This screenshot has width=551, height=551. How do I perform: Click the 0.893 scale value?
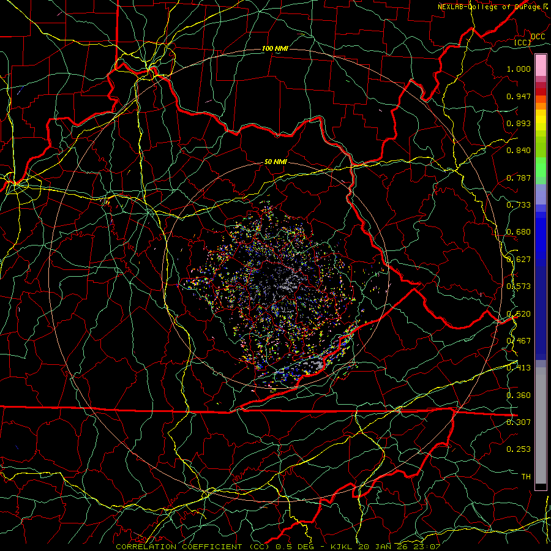pos(519,123)
